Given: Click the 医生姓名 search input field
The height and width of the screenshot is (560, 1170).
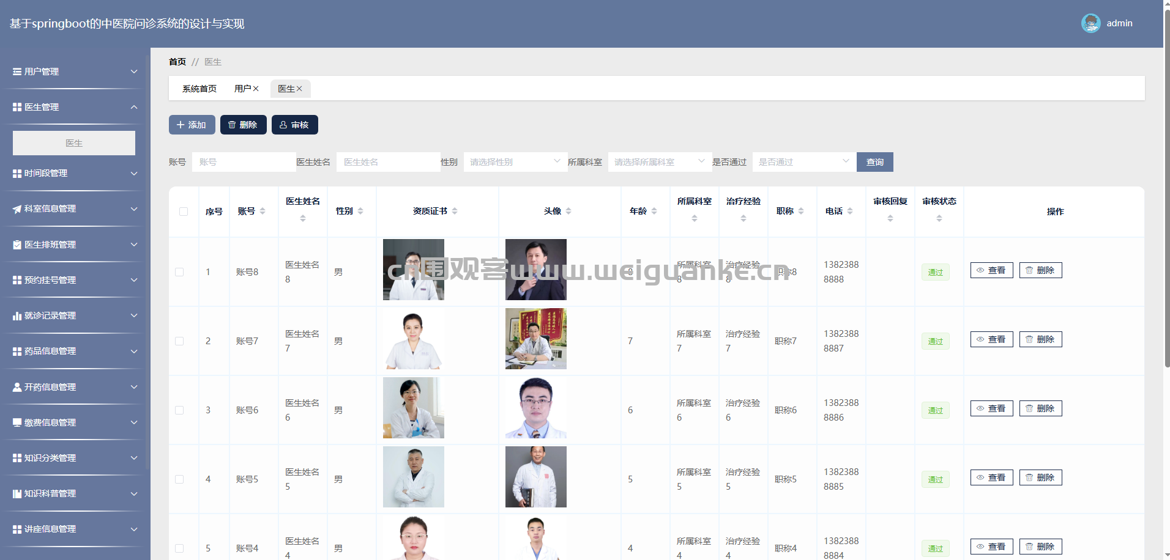Looking at the screenshot, I should (x=388, y=162).
